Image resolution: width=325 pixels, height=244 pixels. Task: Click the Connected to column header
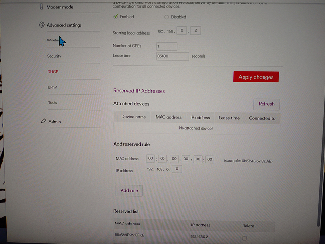point(262,118)
